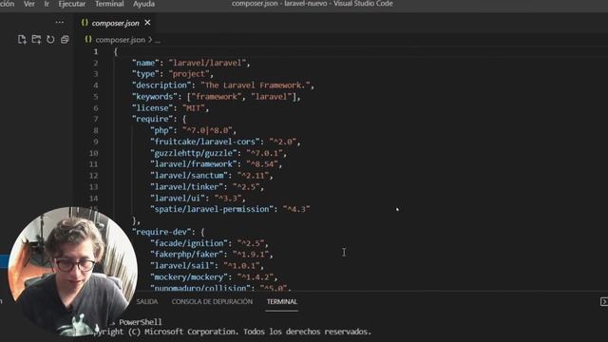This screenshot has height=342, width=608.
Task: Open the Ayuda menu
Action: (143, 4)
